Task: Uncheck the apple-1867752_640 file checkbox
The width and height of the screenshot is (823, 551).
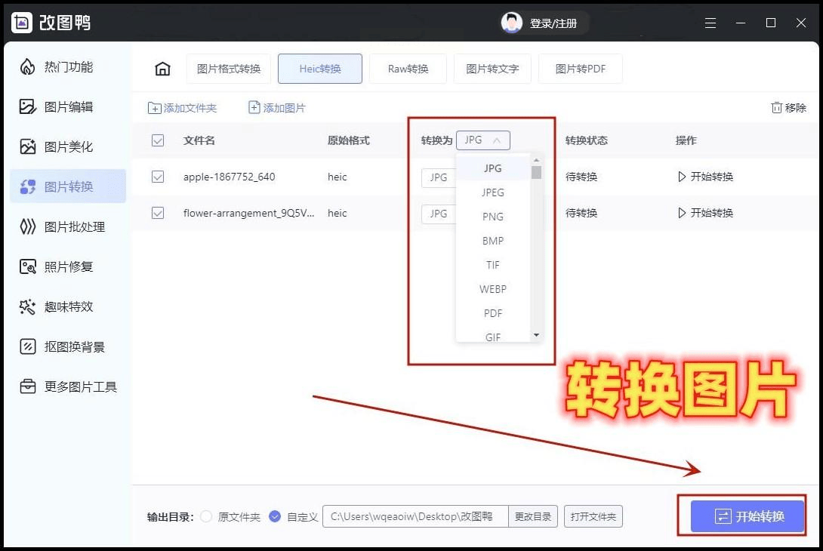Action: [x=158, y=177]
